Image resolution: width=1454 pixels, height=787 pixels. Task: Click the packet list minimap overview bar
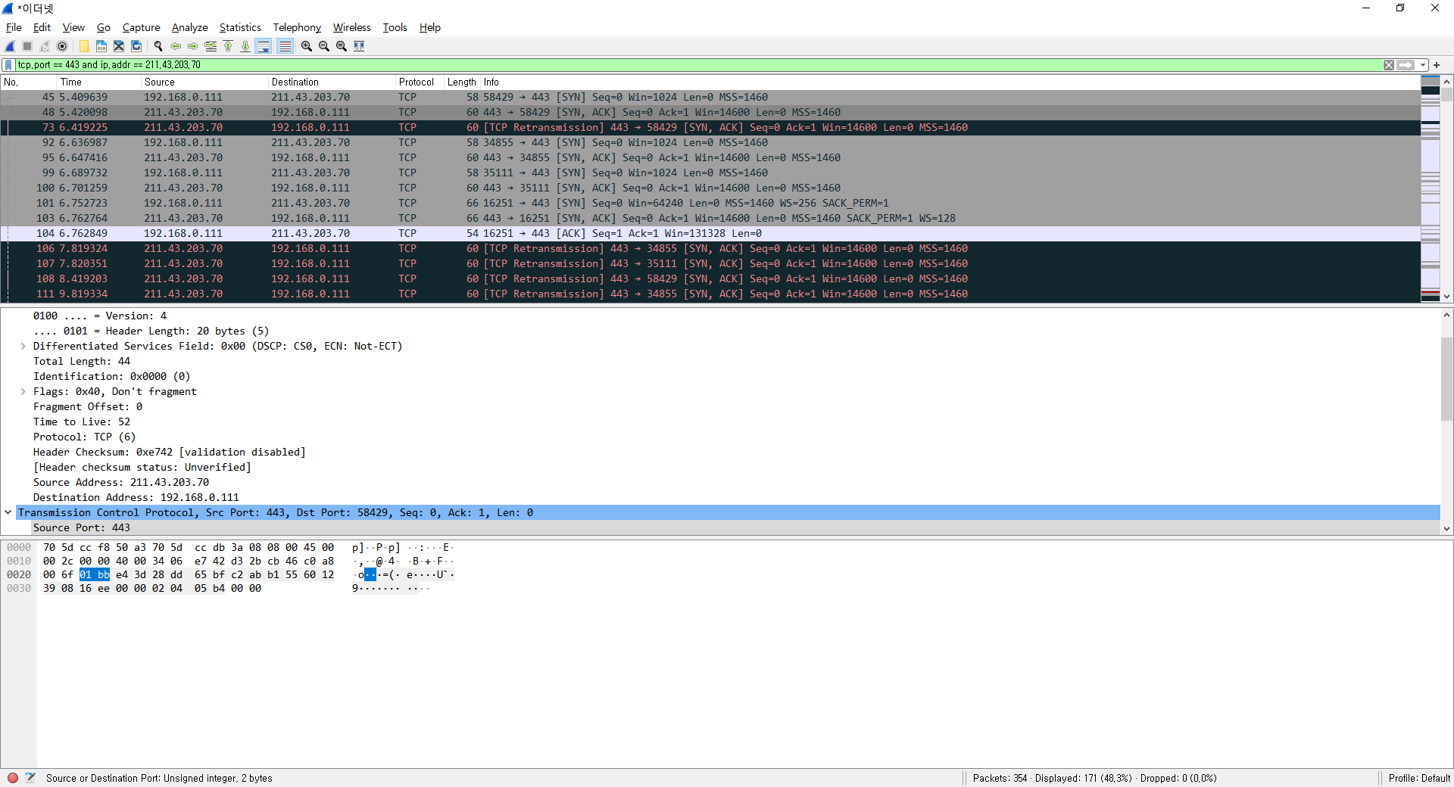click(1430, 188)
